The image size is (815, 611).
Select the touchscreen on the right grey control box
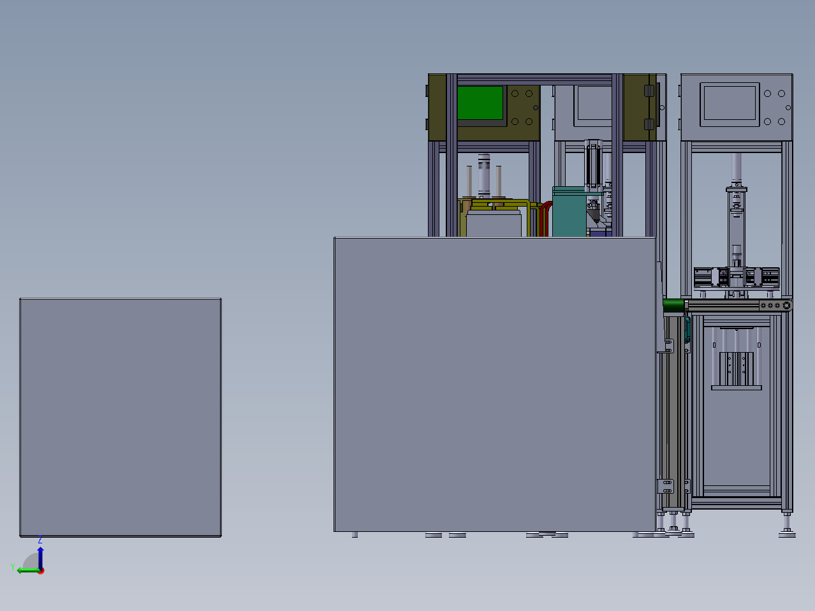point(730,104)
